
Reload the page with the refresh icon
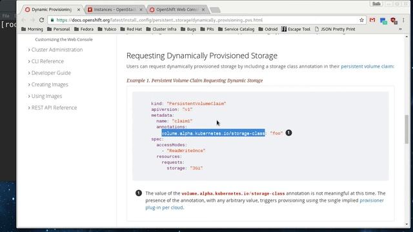[41, 20]
